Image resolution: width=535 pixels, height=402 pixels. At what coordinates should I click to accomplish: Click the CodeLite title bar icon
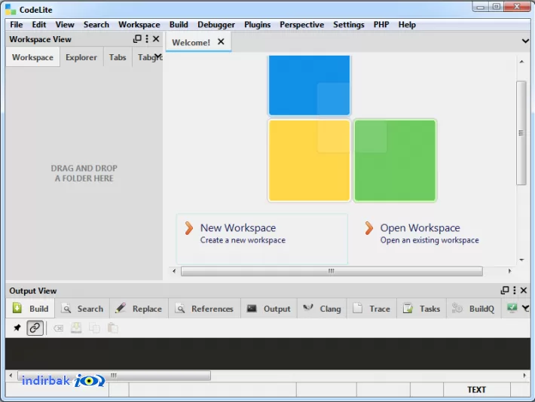click(11, 9)
